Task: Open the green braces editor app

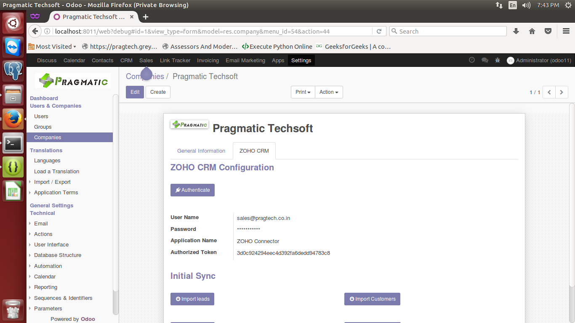Action: pyautogui.click(x=13, y=167)
